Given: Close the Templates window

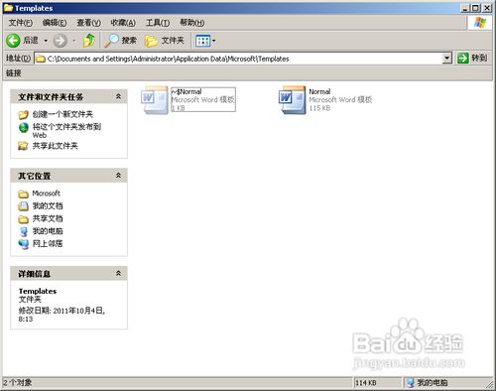Looking at the screenshot, I should 487,8.
